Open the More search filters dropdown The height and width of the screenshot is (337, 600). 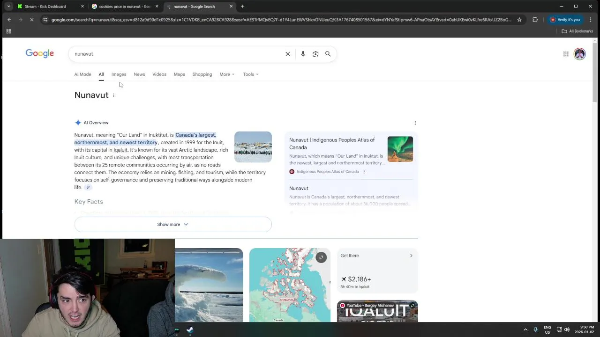click(227, 74)
